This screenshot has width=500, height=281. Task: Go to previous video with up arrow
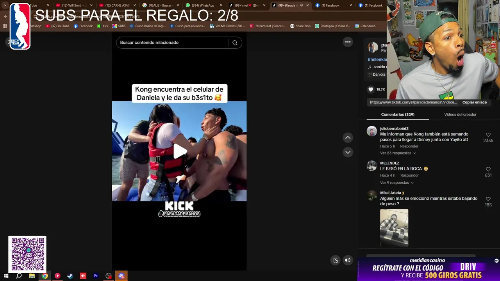pos(348,138)
